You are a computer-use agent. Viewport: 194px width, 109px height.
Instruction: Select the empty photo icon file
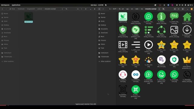[x=174, y=30]
